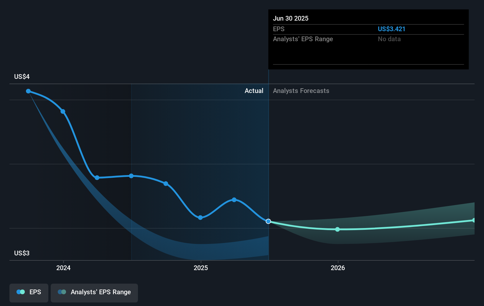This screenshot has height=306, width=484.
Task: Click the final forecast point at right edge
Action: coord(474,220)
